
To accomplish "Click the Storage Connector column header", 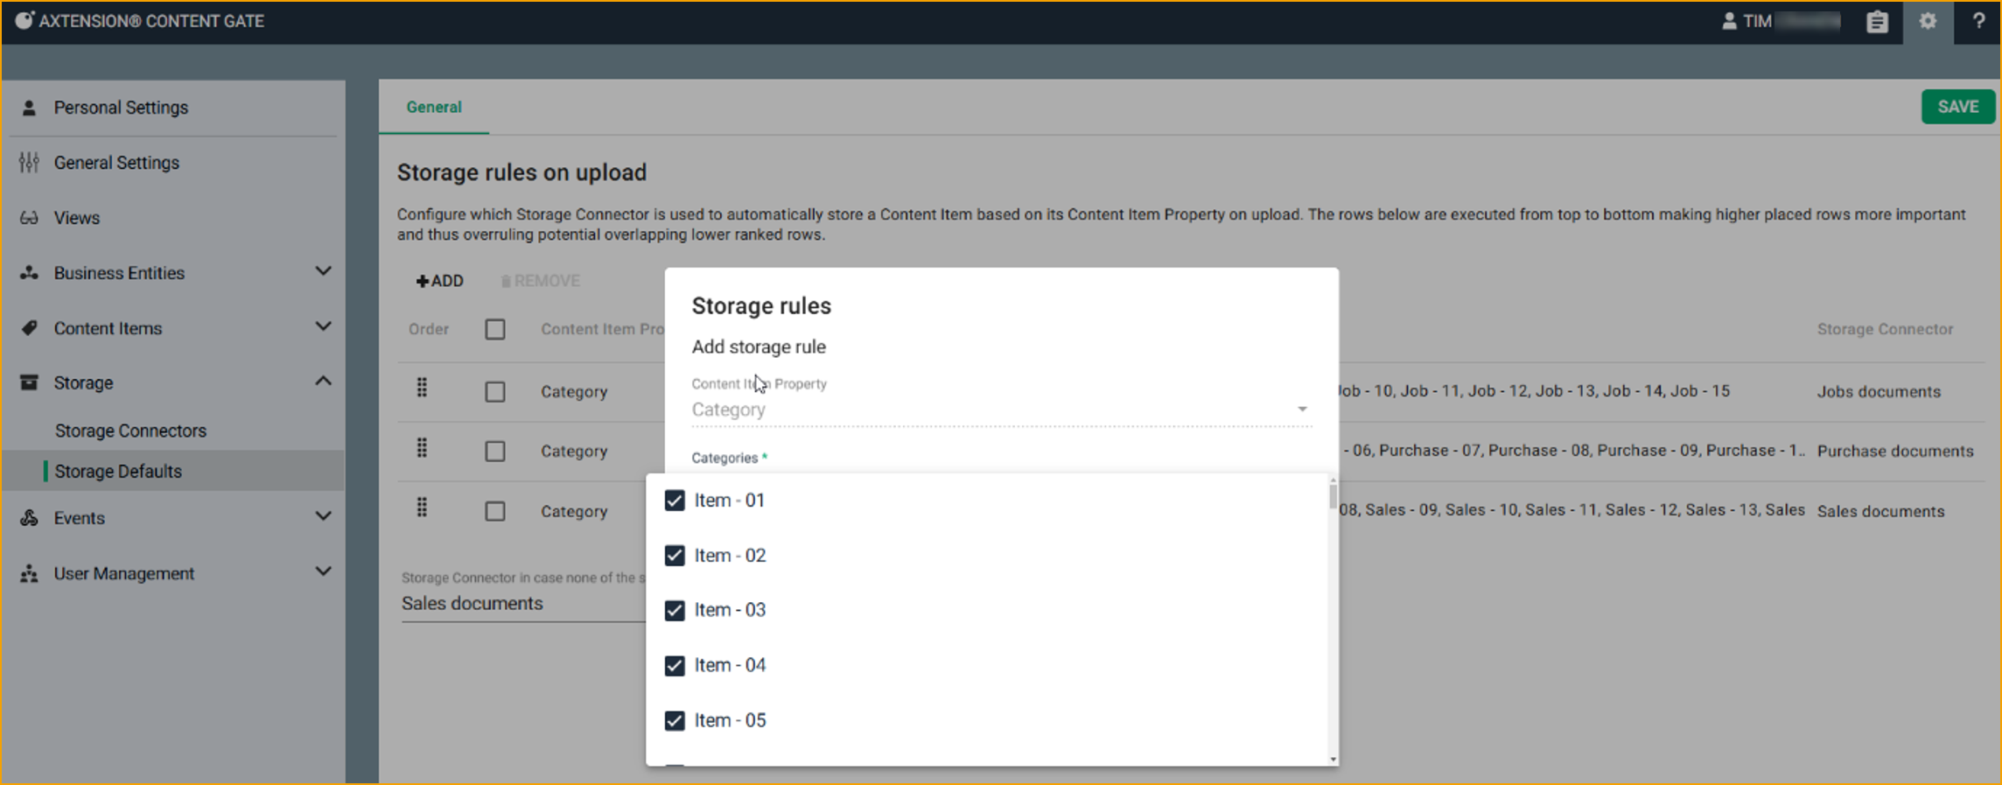I will tap(1885, 329).
